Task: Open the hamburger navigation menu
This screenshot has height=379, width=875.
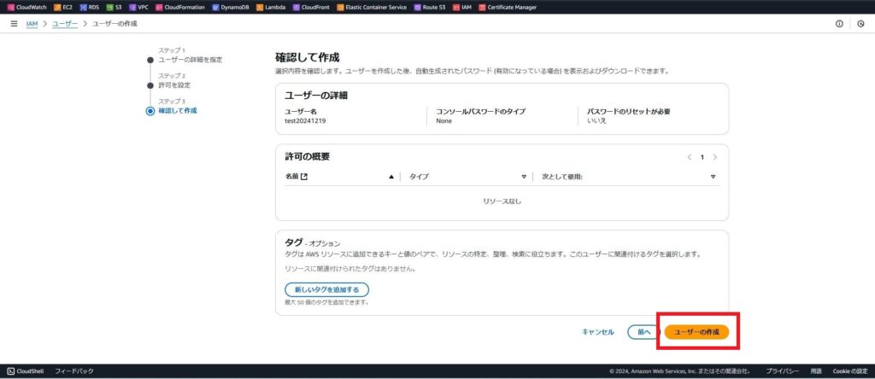Action: [x=14, y=23]
